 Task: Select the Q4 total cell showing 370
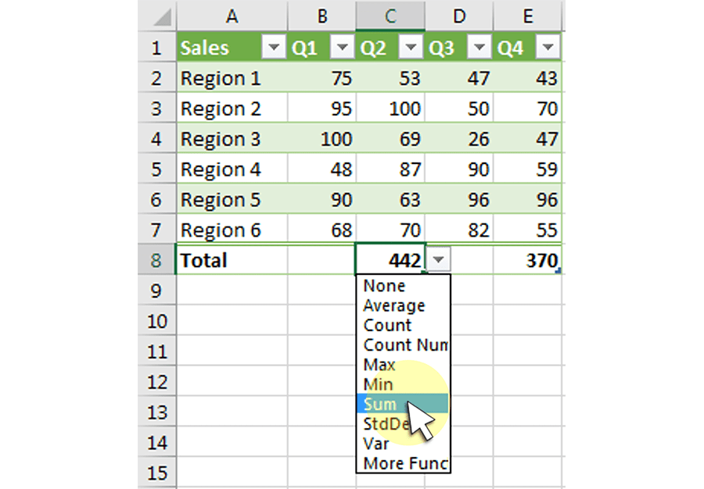pos(527,260)
